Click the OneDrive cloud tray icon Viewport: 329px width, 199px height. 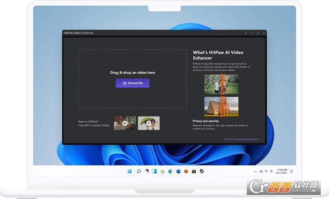coord(261,172)
